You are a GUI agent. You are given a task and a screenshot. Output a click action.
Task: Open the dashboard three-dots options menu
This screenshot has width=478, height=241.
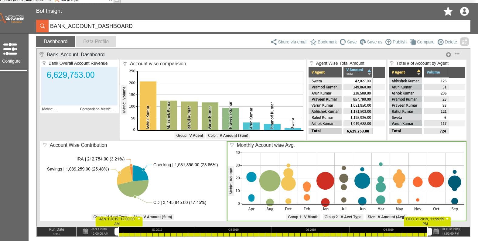[x=457, y=54]
